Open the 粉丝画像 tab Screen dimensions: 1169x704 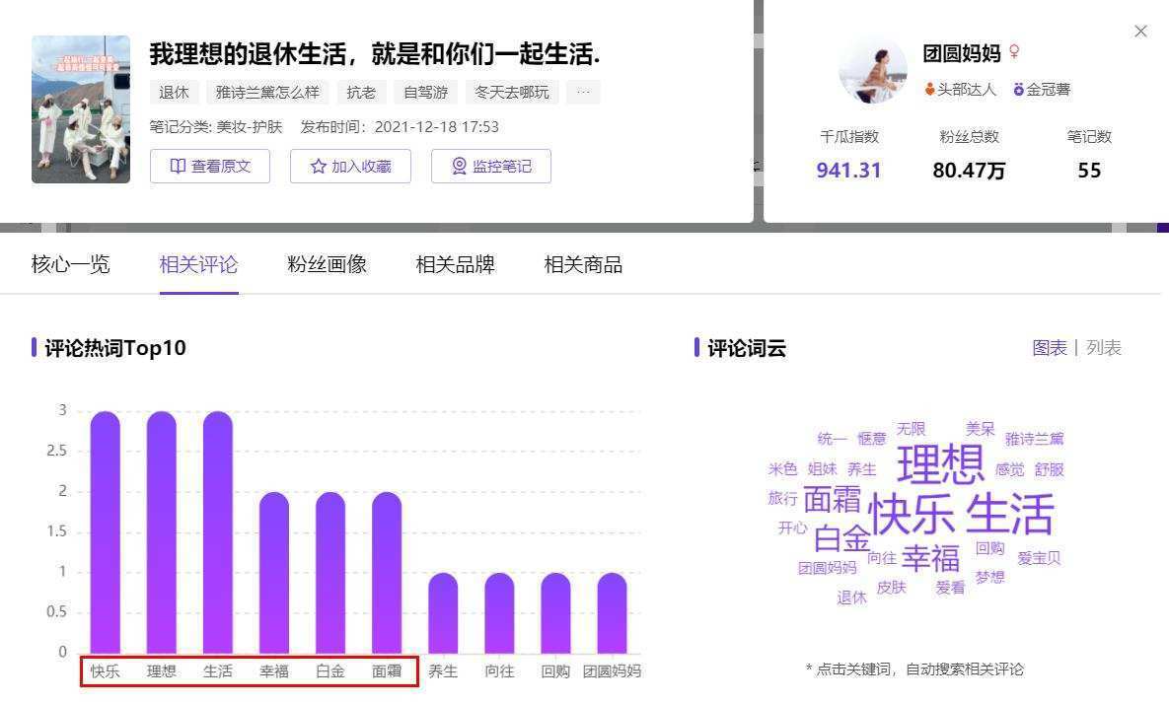coord(326,263)
